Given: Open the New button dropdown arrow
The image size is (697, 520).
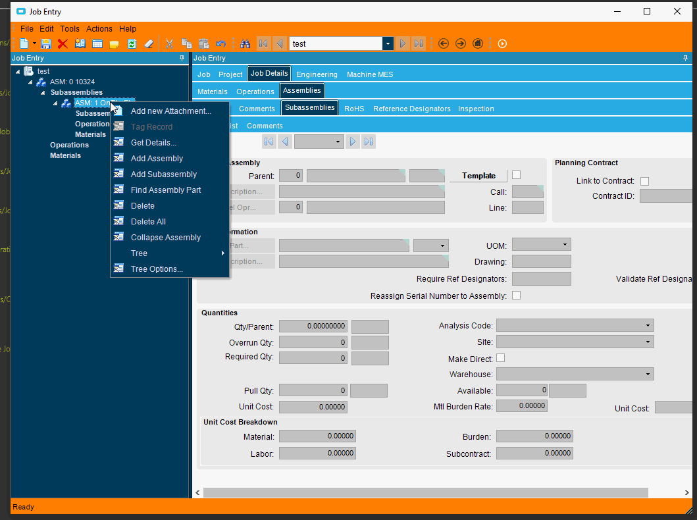Looking at the screenshot, I should click(34, 43).
